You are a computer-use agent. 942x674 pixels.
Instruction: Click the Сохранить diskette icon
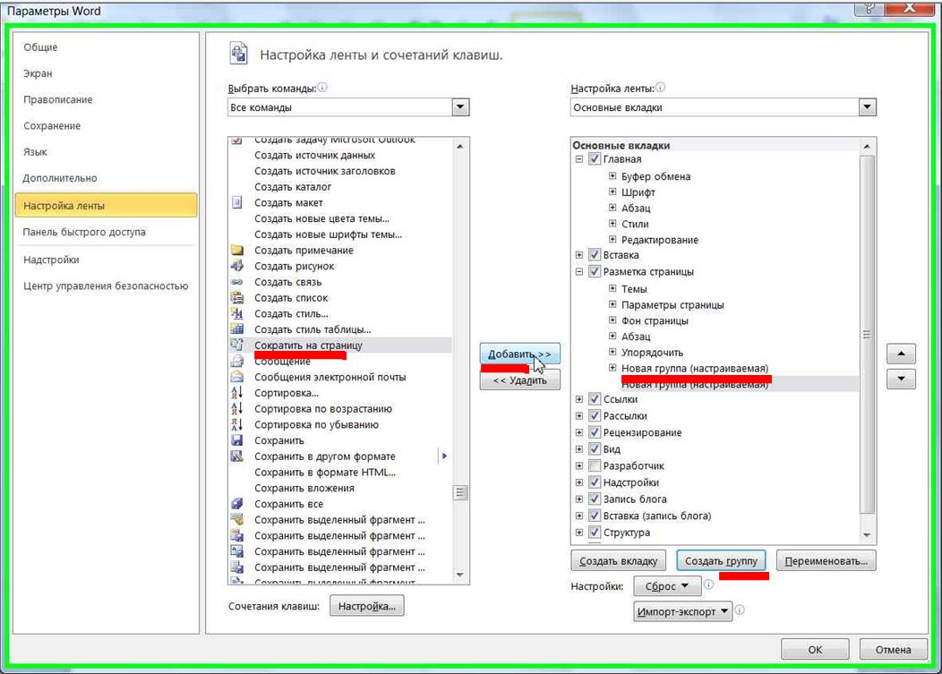click(236, 440)
